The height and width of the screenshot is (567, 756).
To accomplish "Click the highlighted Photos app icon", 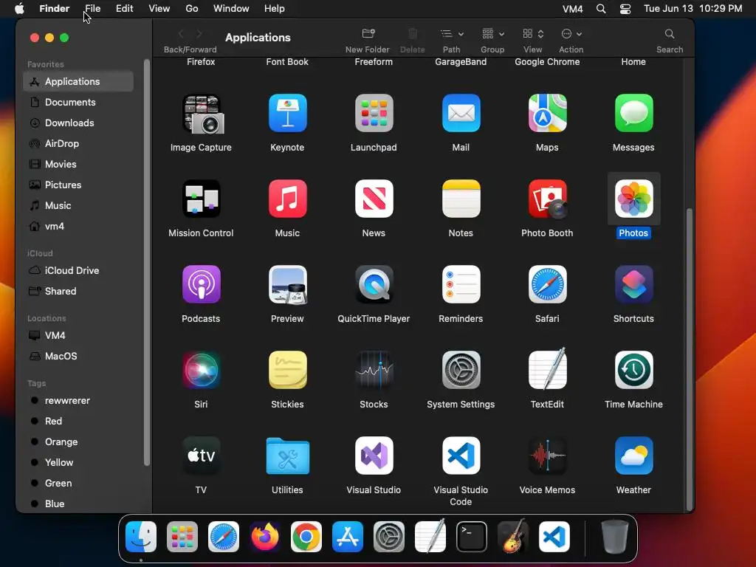I will 633,199.
